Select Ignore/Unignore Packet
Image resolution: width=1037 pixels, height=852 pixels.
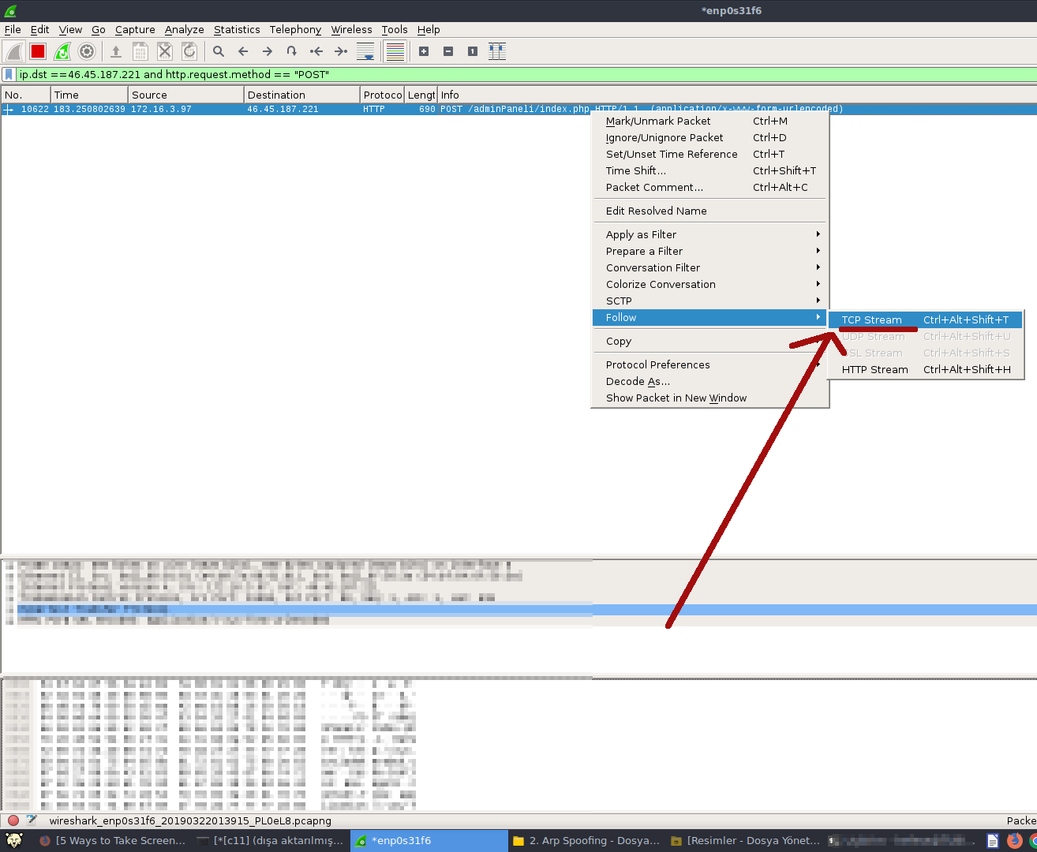pyautogui.click(x=710, y=137)
